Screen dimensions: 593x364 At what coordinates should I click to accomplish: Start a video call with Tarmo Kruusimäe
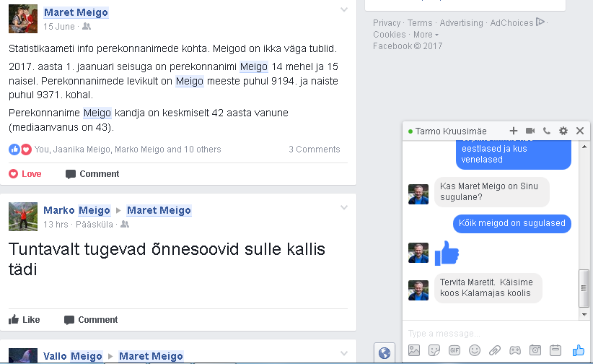point(530,131)
